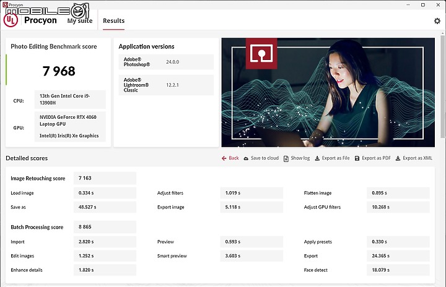Click the Export as File download icon
The image size is (446, 287).
tap(317, 158)
